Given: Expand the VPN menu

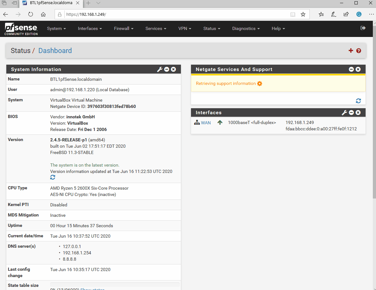Looking at the screenshot, I should pos(185,28).
